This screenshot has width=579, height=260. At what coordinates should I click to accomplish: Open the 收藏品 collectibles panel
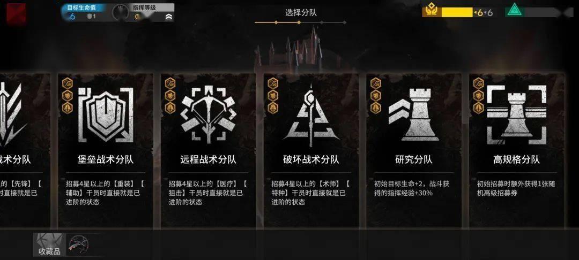pyautogui.click(x=49, y=244)
